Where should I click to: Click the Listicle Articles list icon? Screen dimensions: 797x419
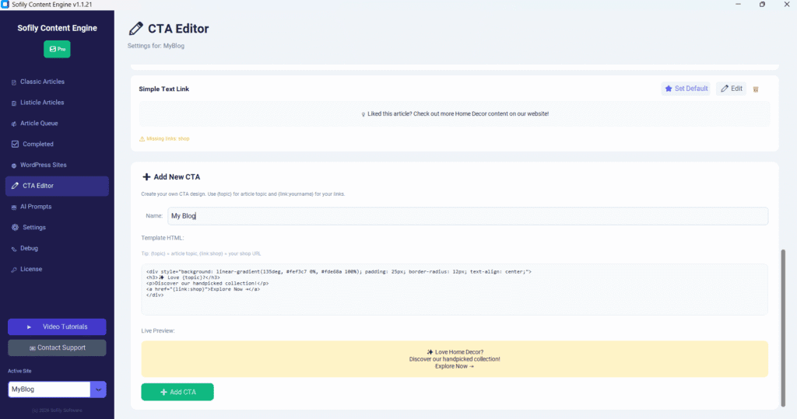[14, 103]
